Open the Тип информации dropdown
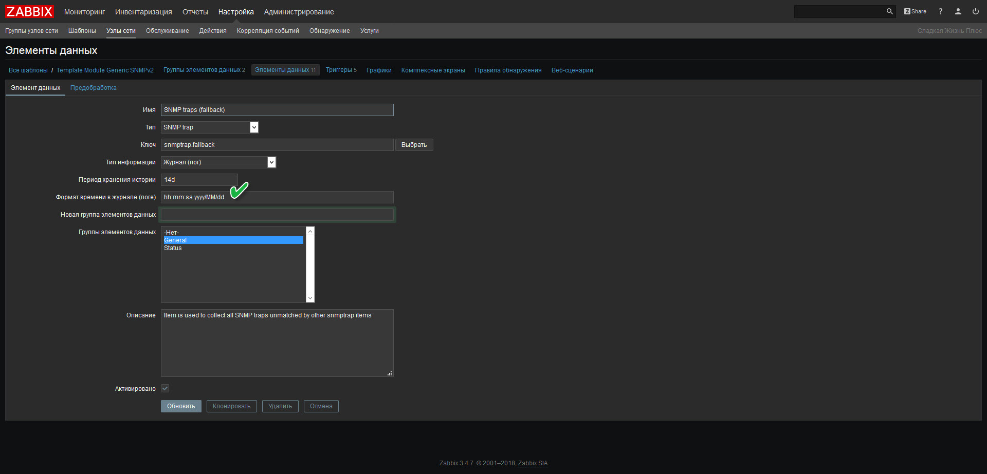 click(x=218, y=162)
